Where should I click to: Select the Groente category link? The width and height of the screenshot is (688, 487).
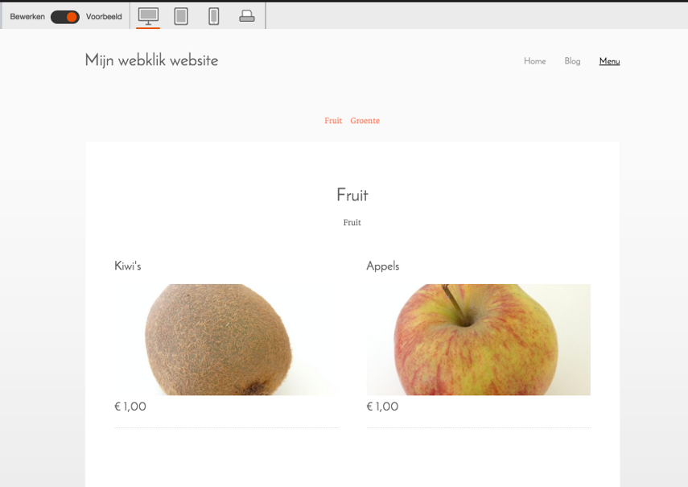click(x=365, y=121)
